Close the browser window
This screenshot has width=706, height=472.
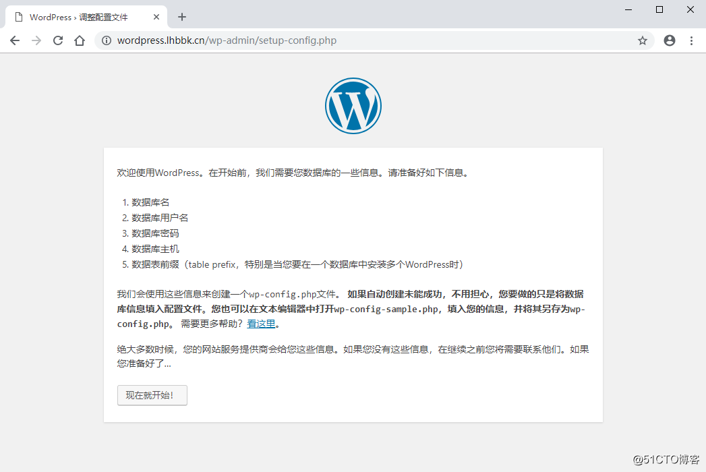tap(690, 9)
